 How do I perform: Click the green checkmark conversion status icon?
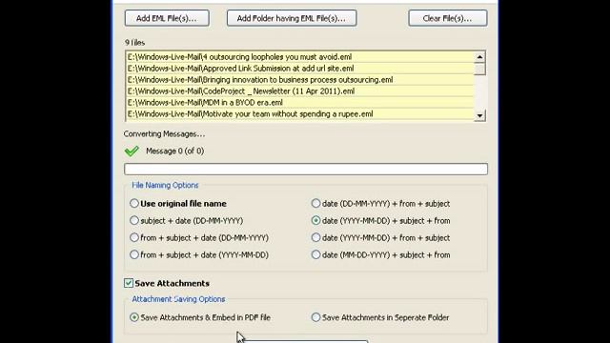132,151
